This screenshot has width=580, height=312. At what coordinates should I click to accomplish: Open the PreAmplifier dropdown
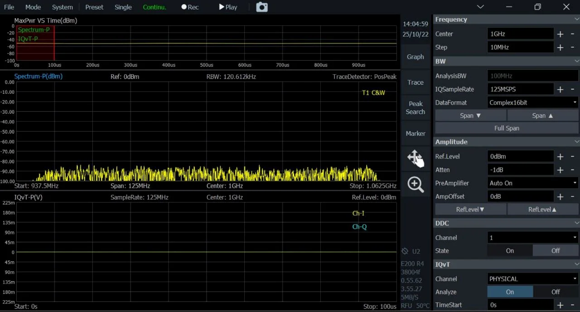click(533, 183)
